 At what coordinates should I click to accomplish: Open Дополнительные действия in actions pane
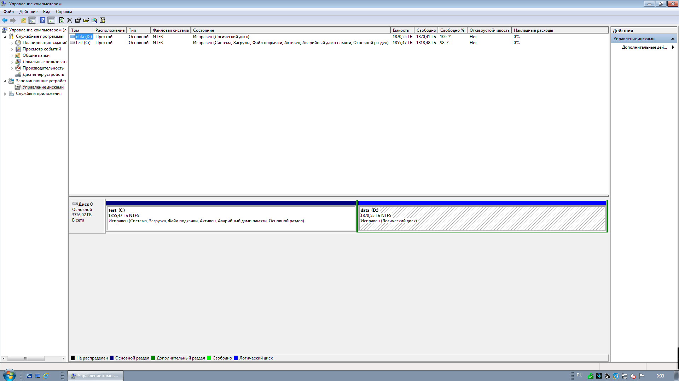[644, 47]
